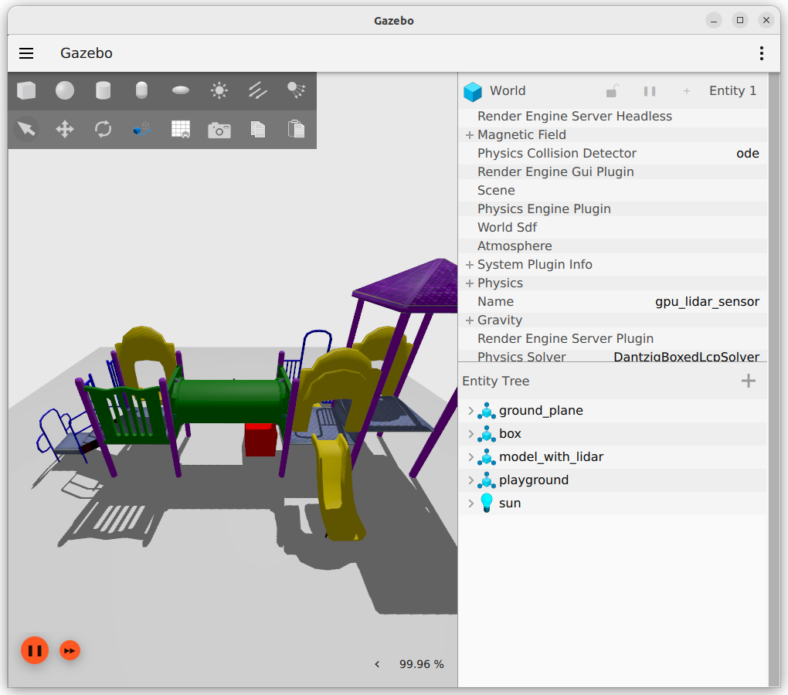Open the three-dot plugins menu
Screen dimensions: 788x695
tap(762, 53)
